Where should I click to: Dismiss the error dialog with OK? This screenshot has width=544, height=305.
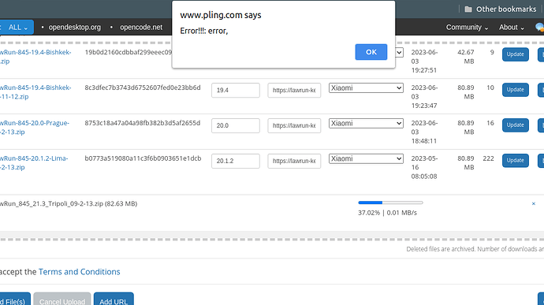[x=371, y=52]
